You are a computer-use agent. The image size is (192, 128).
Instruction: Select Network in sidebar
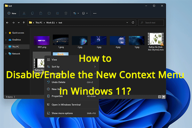coord(14,54)
